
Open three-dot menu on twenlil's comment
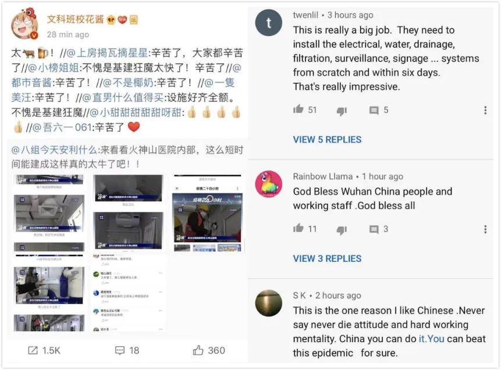pos(485,110)
